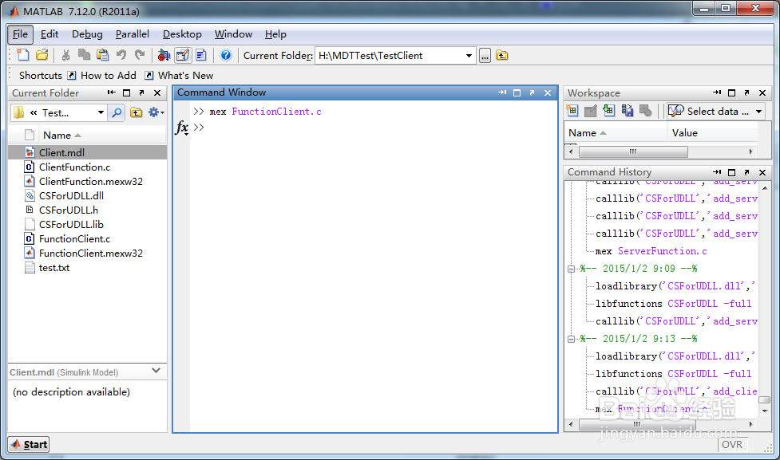Click Import data icon in Workspace toolbar
Screen dimensions: 780x460
tap(609, 111)
